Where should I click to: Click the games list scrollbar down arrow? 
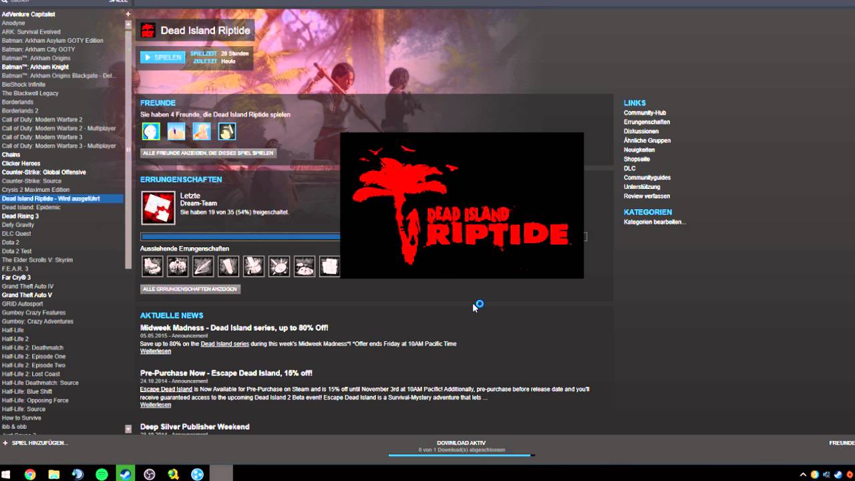(x=128, y=429)
